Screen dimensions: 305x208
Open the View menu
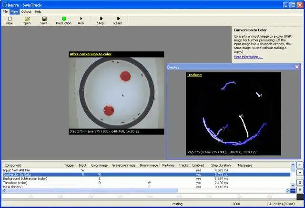14,11
